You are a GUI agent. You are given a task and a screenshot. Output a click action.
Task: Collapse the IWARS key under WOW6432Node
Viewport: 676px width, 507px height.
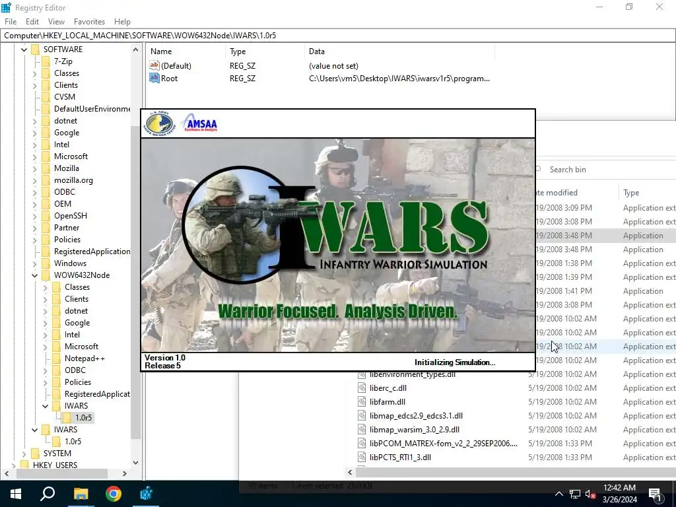coord(46,406)
